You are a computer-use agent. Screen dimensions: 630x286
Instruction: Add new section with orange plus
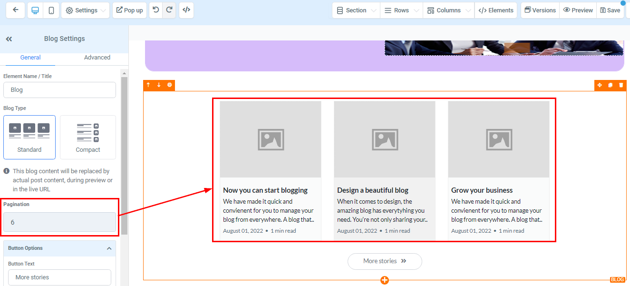[385, 280]
